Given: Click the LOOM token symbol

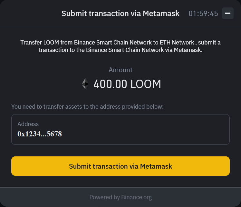Looking at the screenshot, I should click(146, 84).
